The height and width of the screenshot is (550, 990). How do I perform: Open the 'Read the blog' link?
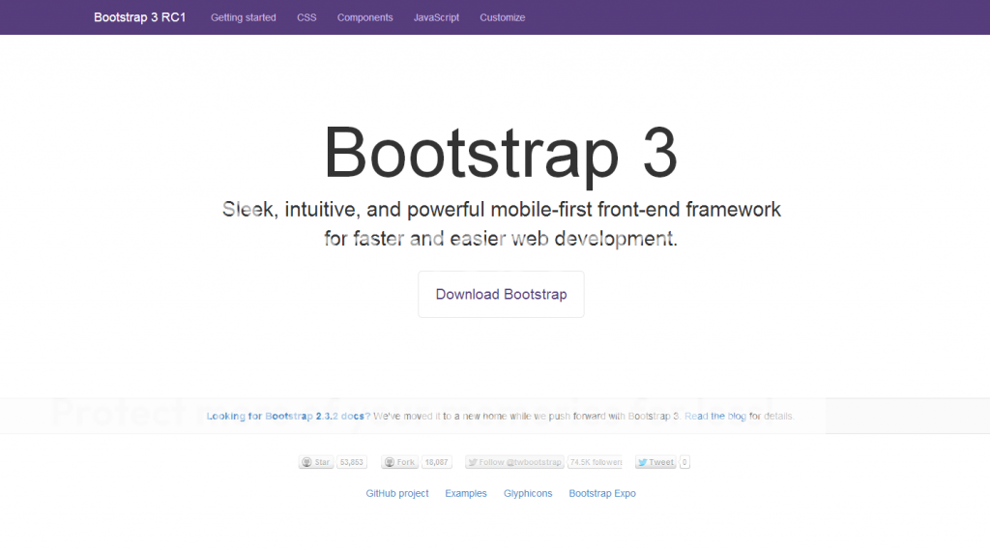coord(715,417)
